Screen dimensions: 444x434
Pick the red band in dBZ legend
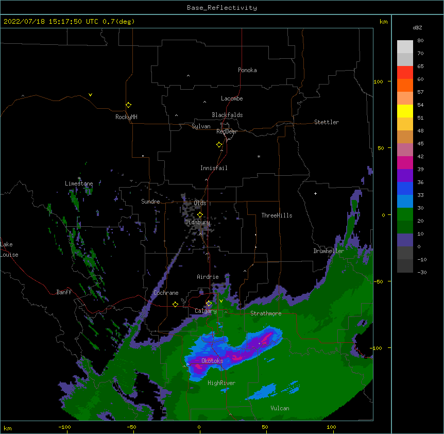pos(405,72)
